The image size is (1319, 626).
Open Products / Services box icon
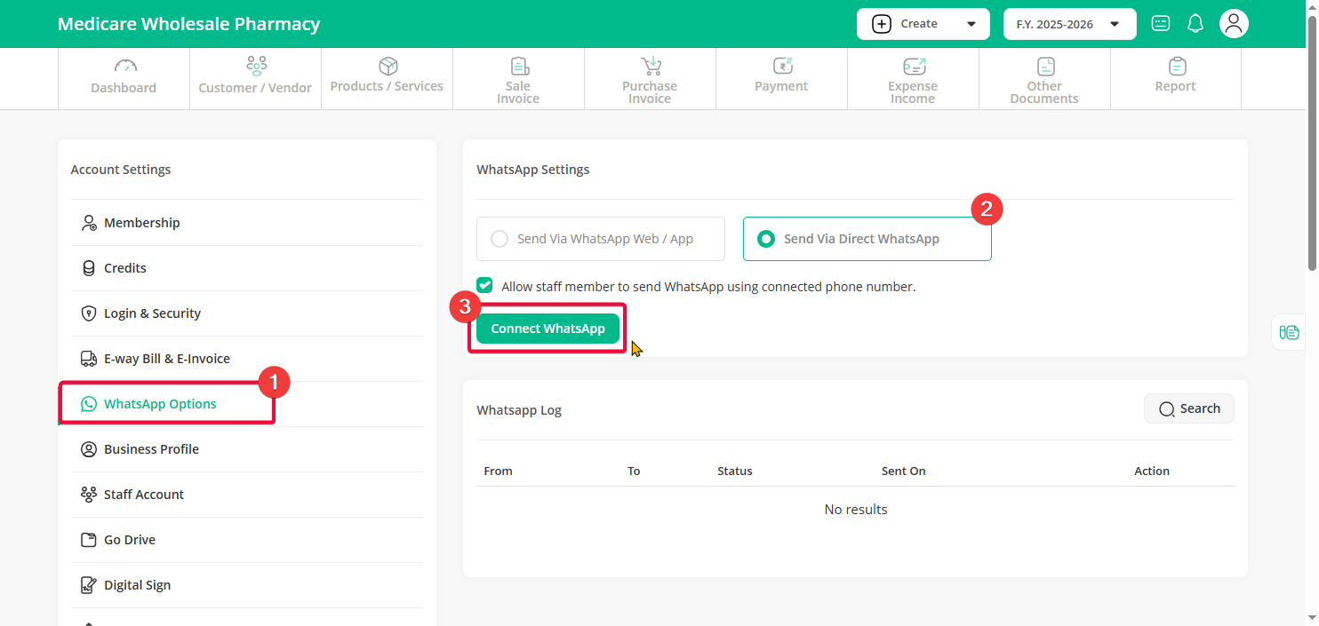388,67
